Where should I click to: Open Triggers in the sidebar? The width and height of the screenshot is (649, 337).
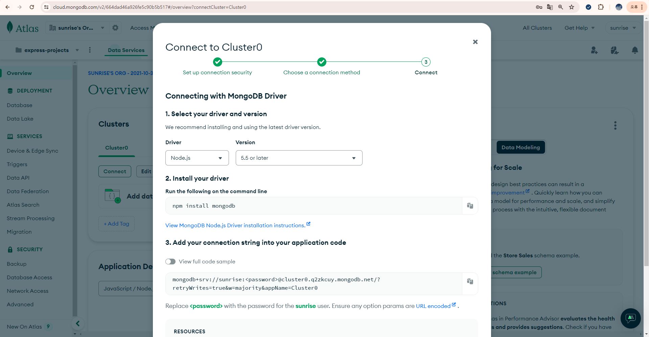17,164
